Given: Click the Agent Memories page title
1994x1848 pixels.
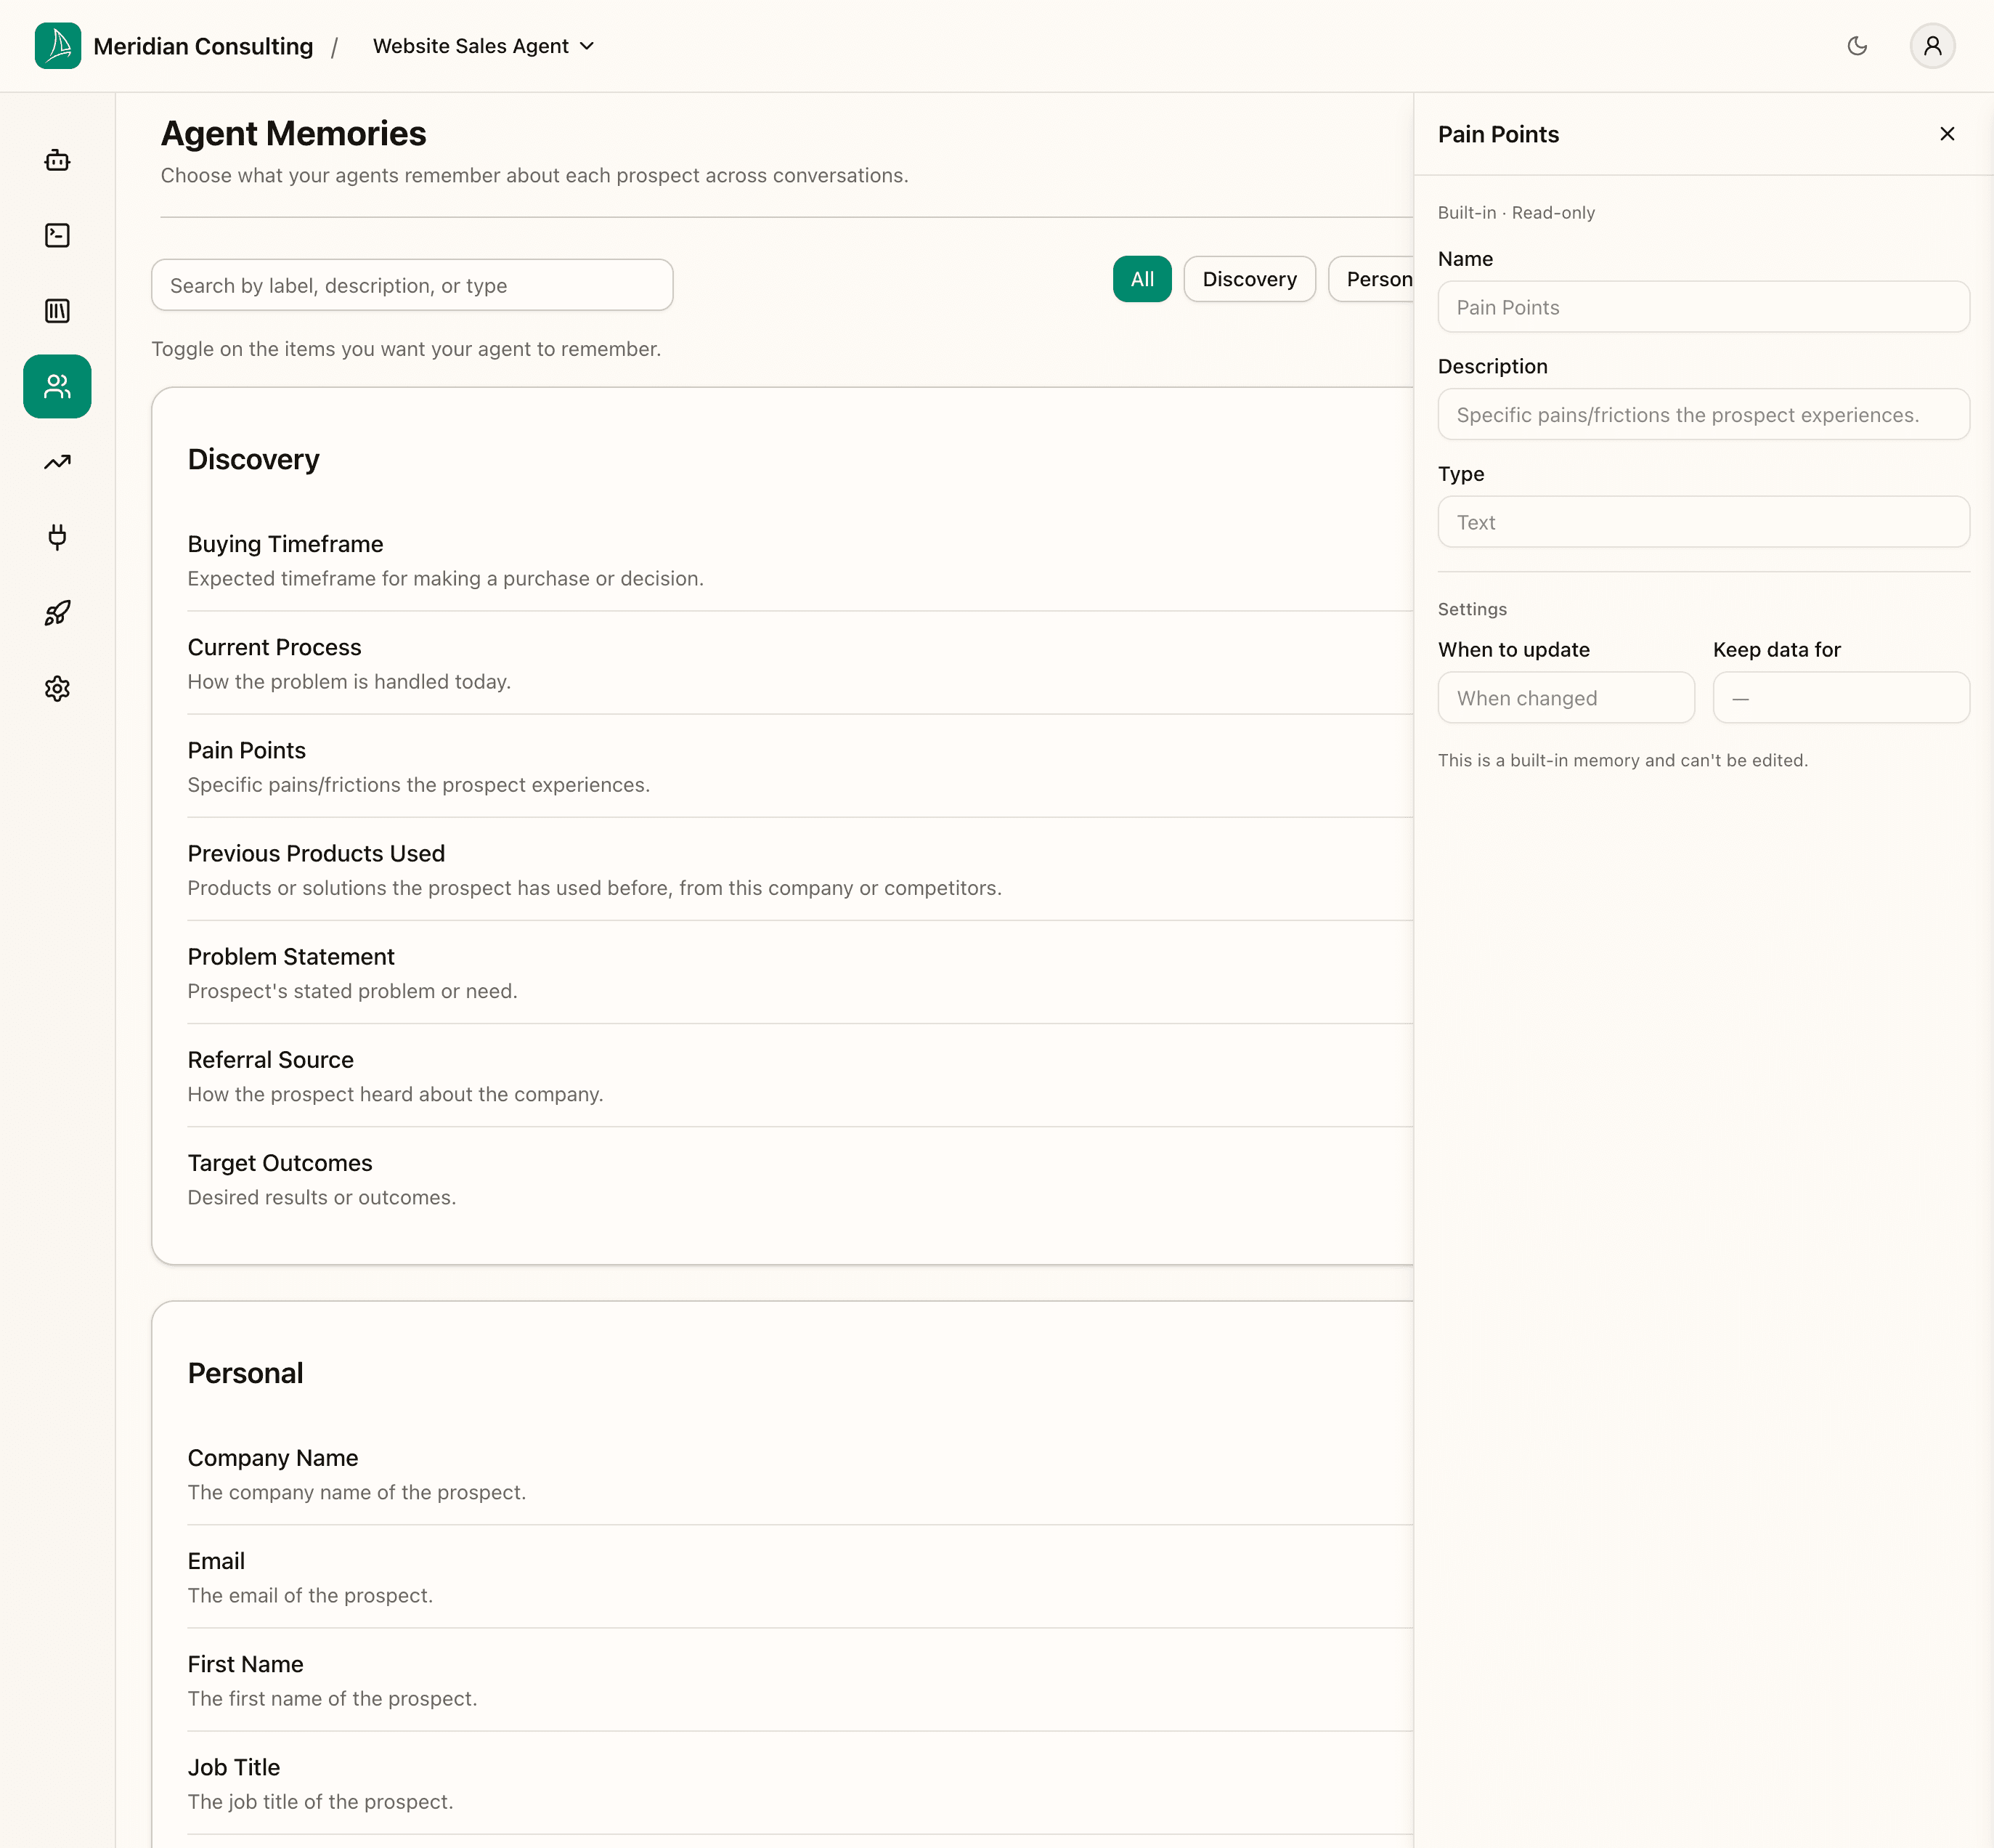Looking at the screenshot, I should pos(294,133).
